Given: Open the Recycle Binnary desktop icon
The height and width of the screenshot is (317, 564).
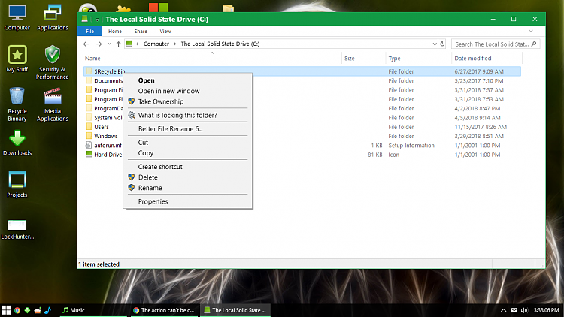Looking at the screenshot, I should [17, 104].
